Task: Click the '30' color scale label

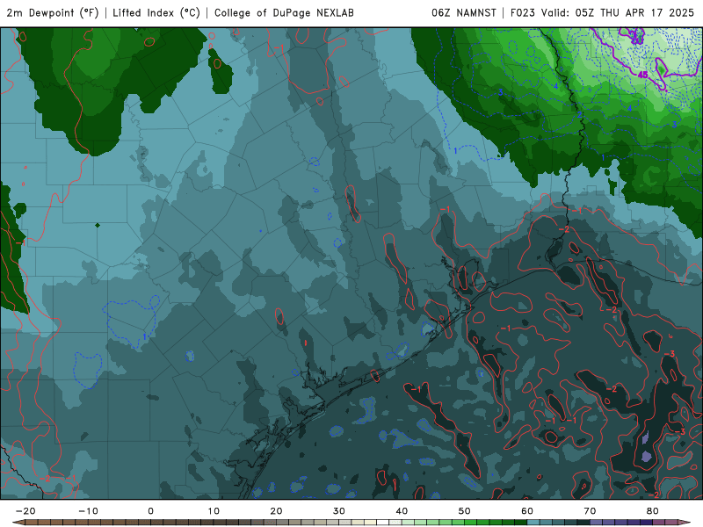Action: click(339, 511)
